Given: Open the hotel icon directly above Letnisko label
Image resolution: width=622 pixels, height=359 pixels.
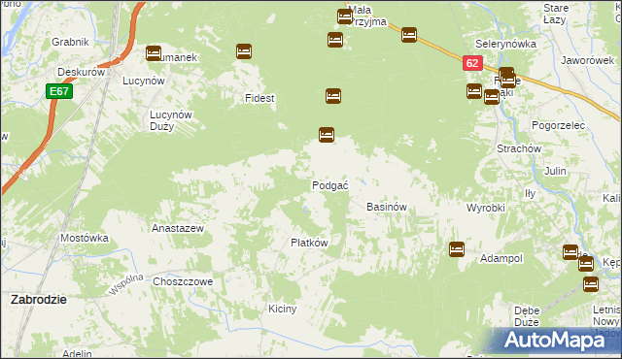Looking at the screenshot, I should click(x=591, y=284).
